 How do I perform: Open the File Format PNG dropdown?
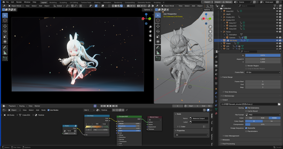coord(263,115)
